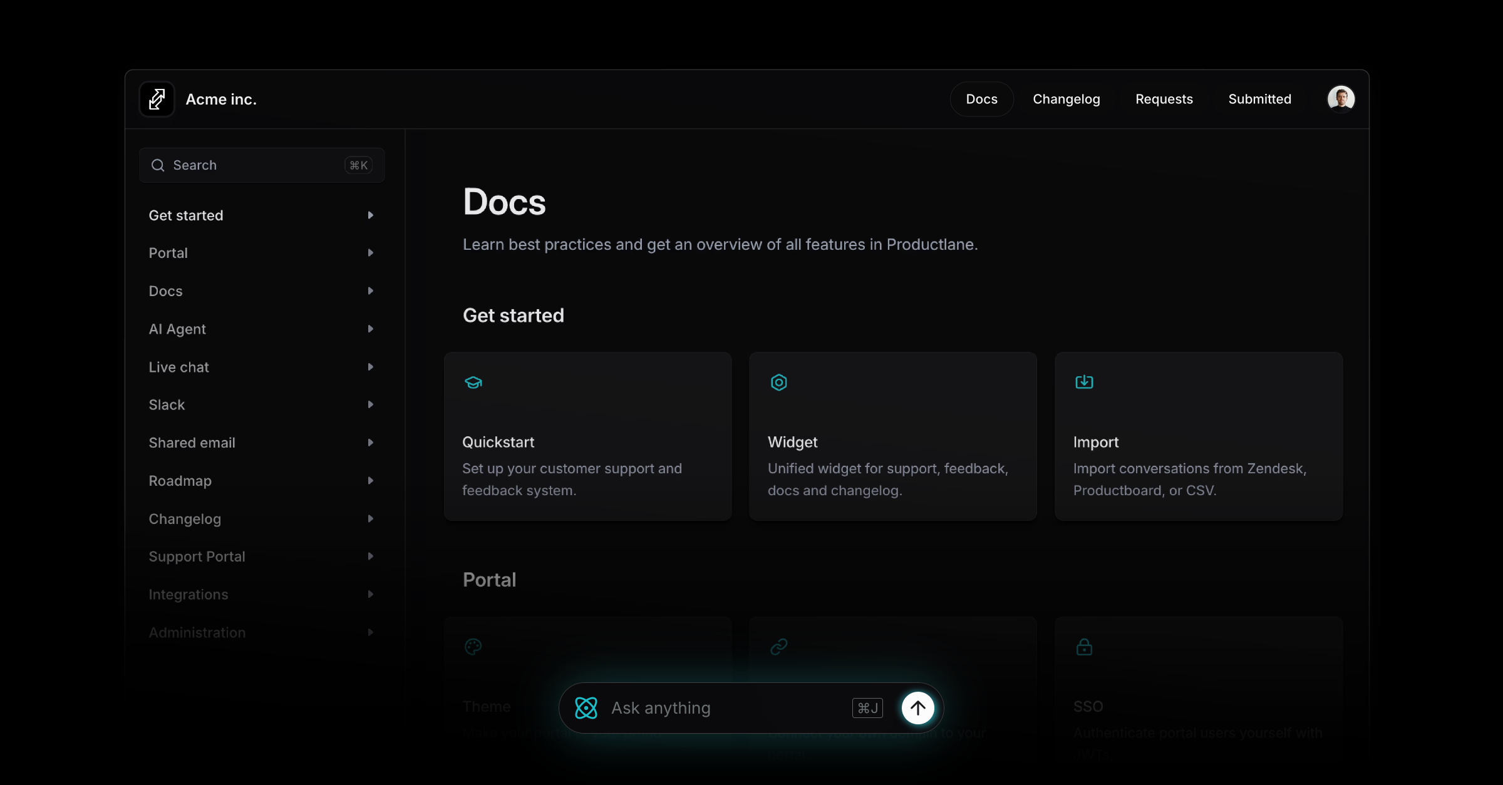Open the user profile avatar
The width and height of the screenshot is (1503, 785).
[1341, 99]
